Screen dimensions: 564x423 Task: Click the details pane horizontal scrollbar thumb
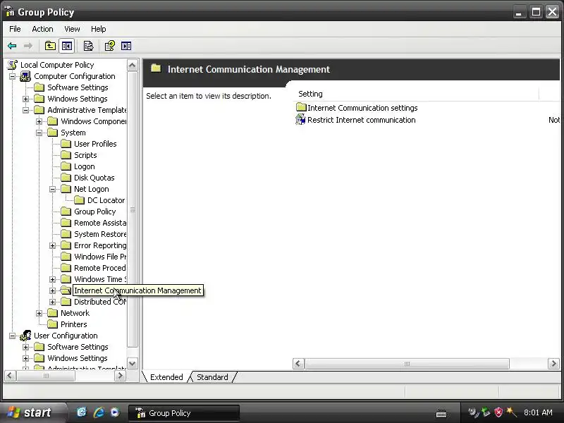point(407,363)
